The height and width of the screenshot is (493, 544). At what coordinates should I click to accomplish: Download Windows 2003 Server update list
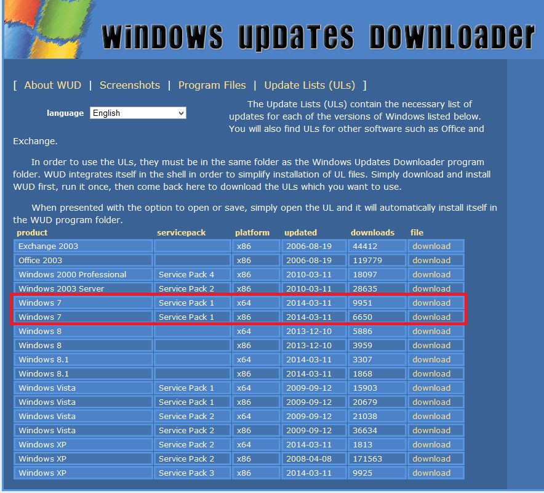click(431, 288)
